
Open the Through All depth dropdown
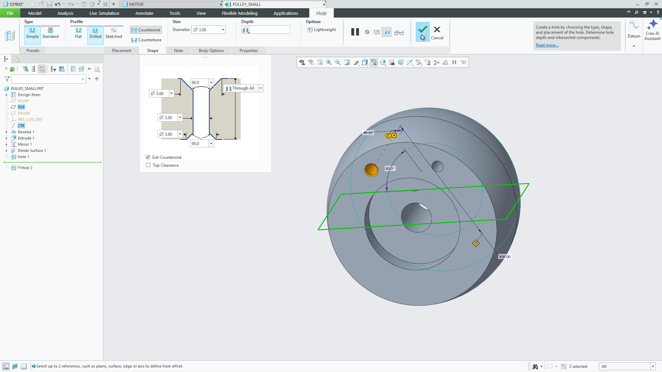[260, 88]
